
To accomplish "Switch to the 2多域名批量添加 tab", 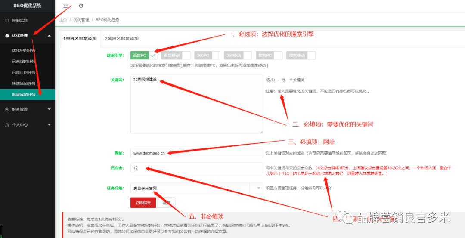I will (x=122, y=39).
